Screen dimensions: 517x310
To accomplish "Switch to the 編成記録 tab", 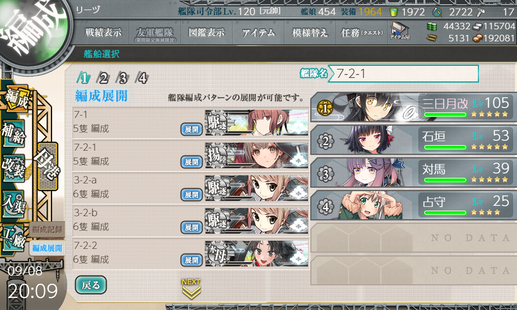I will [x=47, y=229].
